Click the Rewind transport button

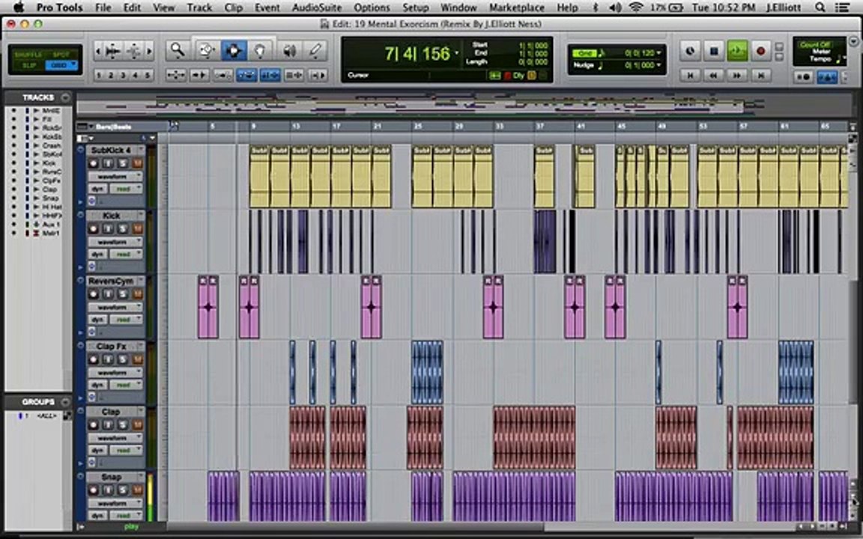point(714,75)
